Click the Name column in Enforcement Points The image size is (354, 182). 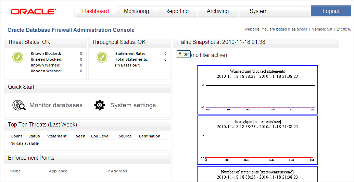pyautogui.click(x=16, y=171)
